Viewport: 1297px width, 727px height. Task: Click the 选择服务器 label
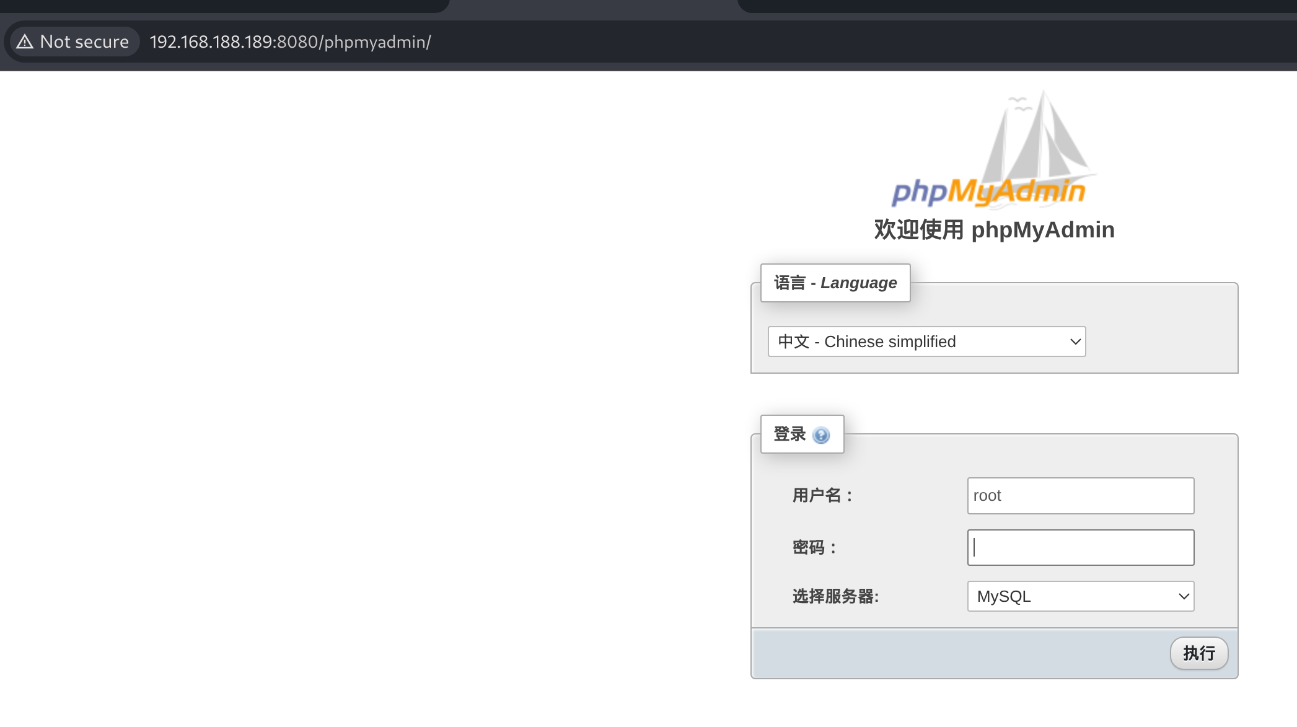click(835, 596)
